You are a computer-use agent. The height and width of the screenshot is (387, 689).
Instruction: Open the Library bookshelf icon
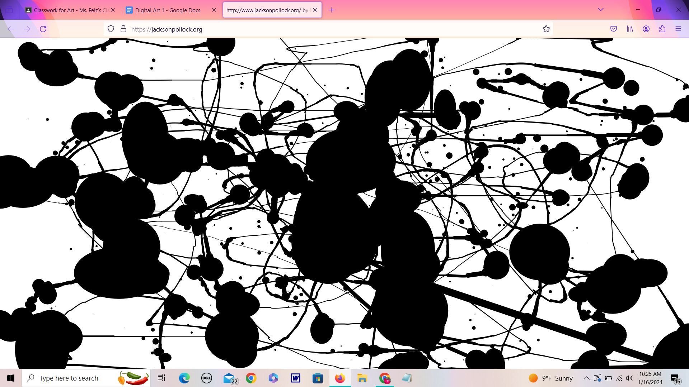(x=630, y=29)
